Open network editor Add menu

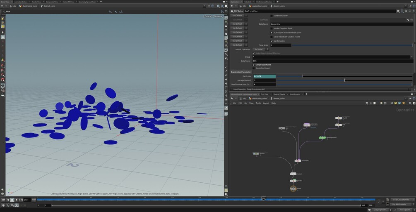pos(234,103)
